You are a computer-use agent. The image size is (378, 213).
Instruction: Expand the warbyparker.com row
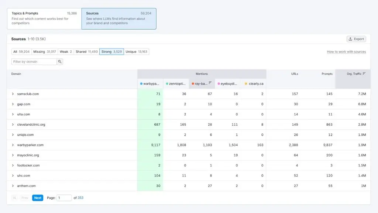point(13,145)
